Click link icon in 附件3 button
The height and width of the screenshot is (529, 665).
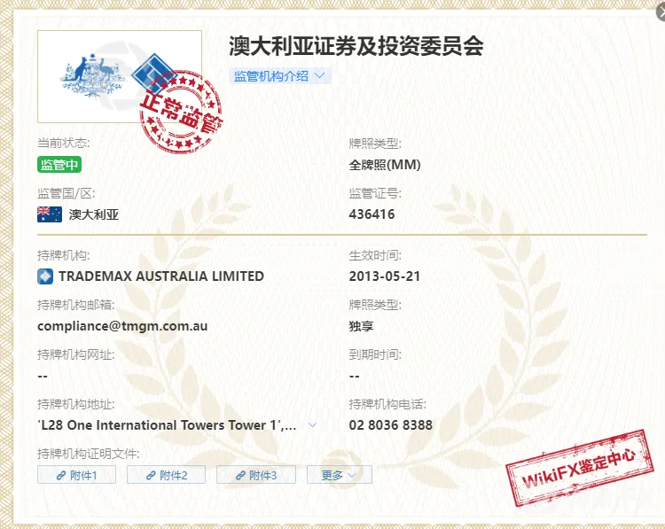pyautogui.click(x=240, y=475)
